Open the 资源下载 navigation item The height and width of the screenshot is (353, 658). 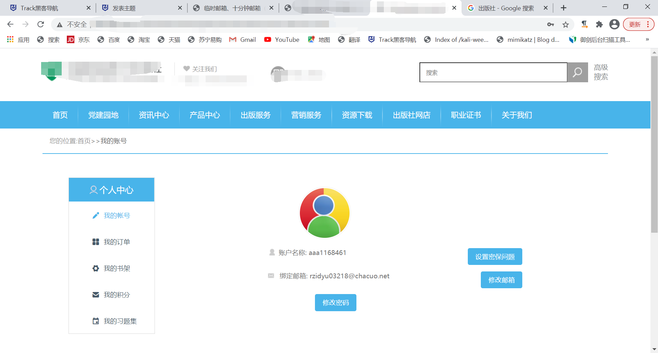click(x=357, y=115)
